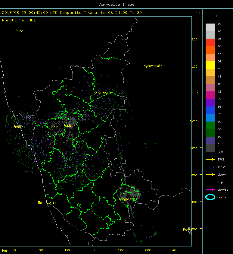Click 'Tracks to 06:24:00' header text
The image size is (233, 254).
pos(105,13)
